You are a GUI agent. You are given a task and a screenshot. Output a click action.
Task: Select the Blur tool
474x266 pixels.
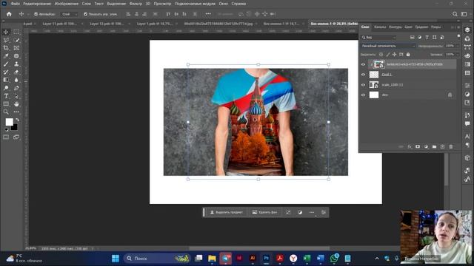click(16, 80)
